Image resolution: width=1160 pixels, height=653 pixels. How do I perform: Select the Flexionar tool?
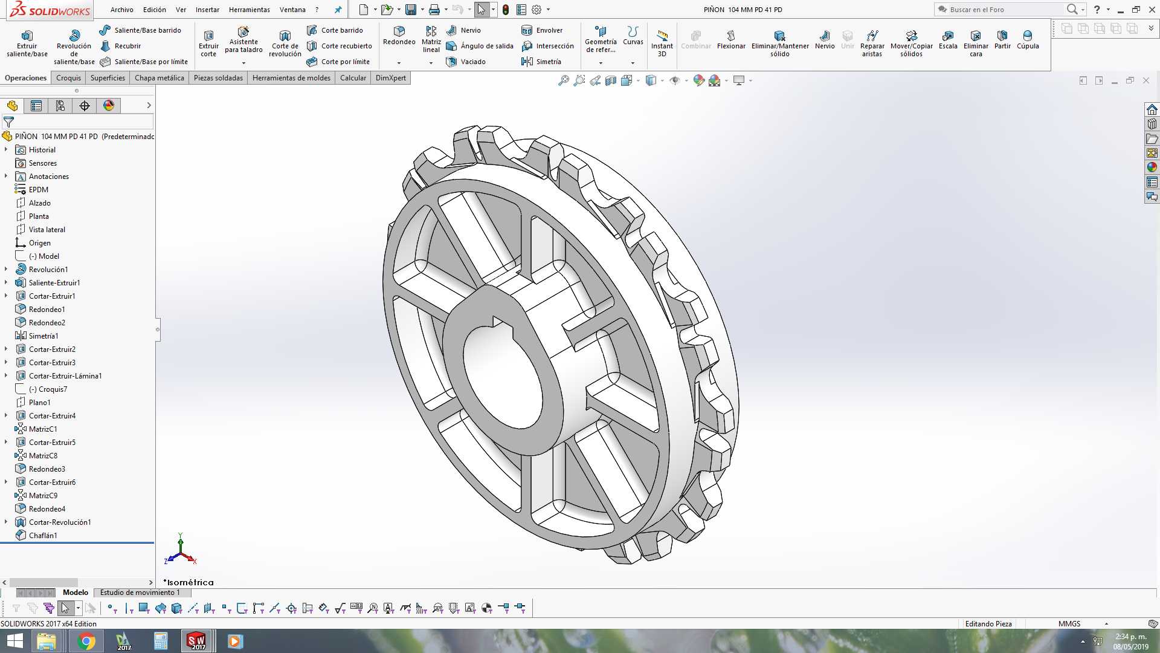click(731, 40)
